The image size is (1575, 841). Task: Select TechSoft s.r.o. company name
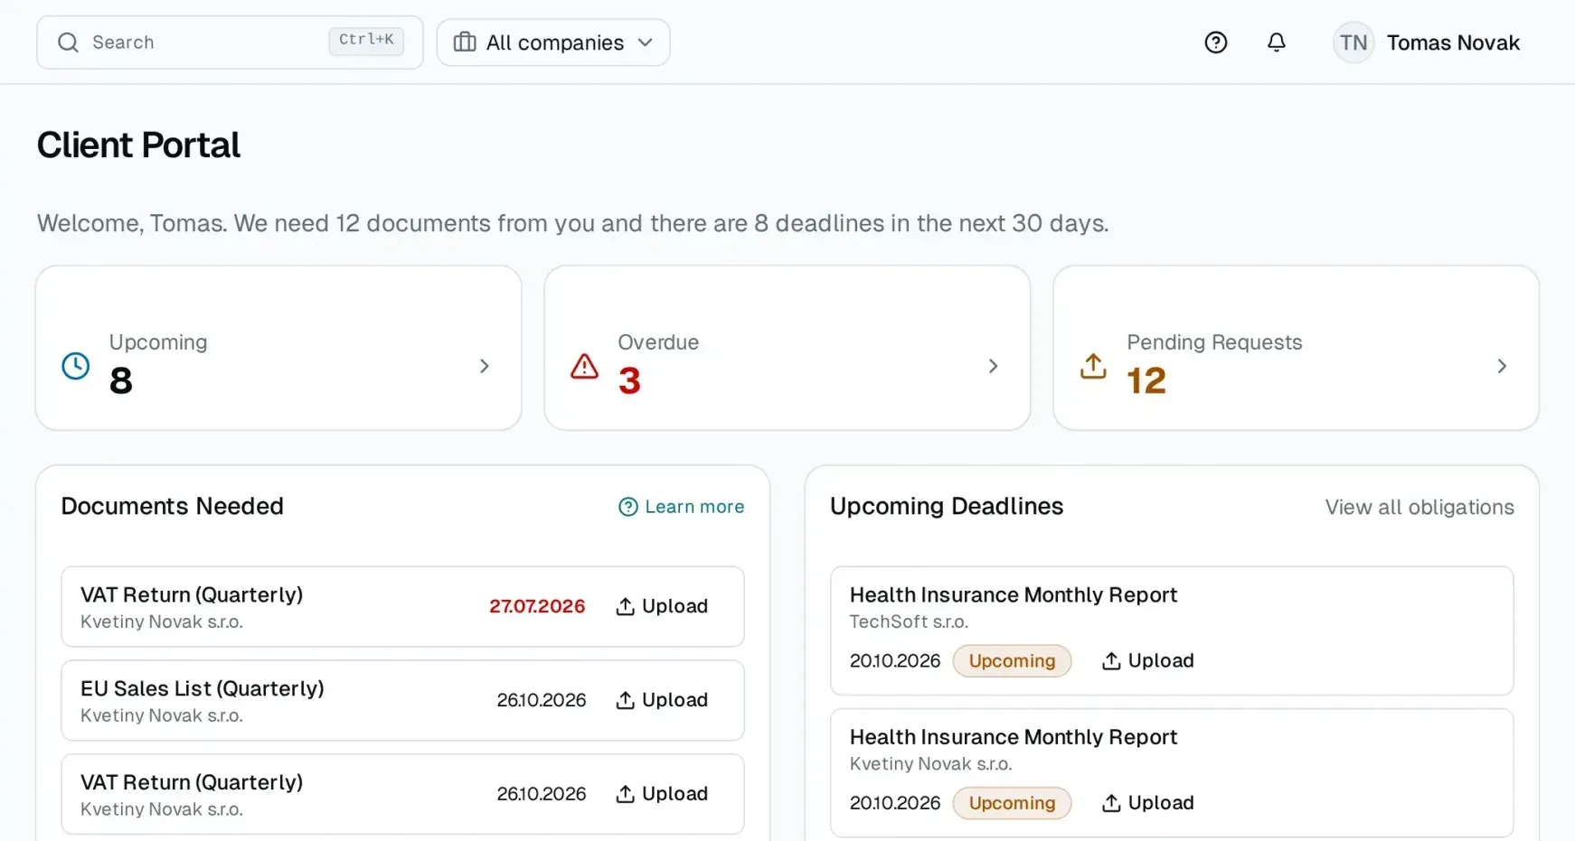(909, 621)
